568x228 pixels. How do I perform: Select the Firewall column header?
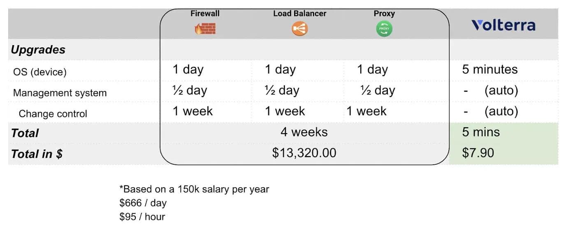click(205, 14)
